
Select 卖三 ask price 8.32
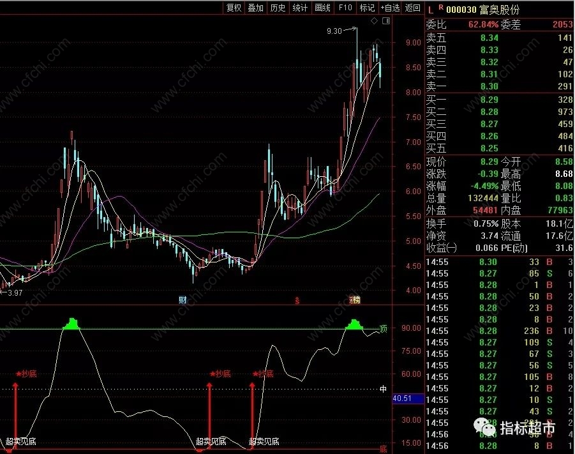489,62
